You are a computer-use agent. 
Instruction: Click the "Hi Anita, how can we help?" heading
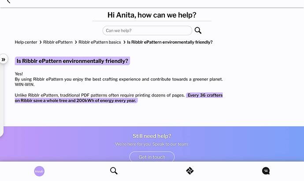(152, 15)
